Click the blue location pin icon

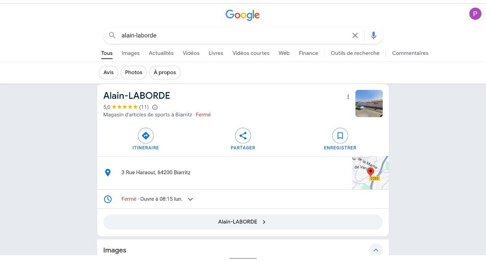coord(108,173)
